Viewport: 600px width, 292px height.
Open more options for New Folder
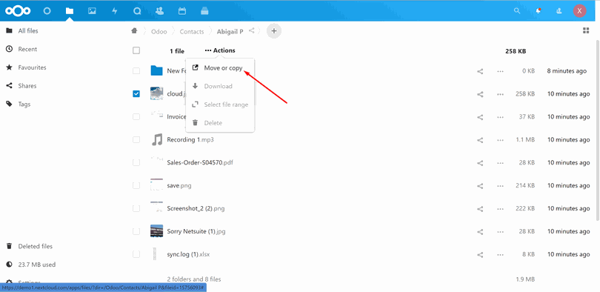tap(500, 71)
